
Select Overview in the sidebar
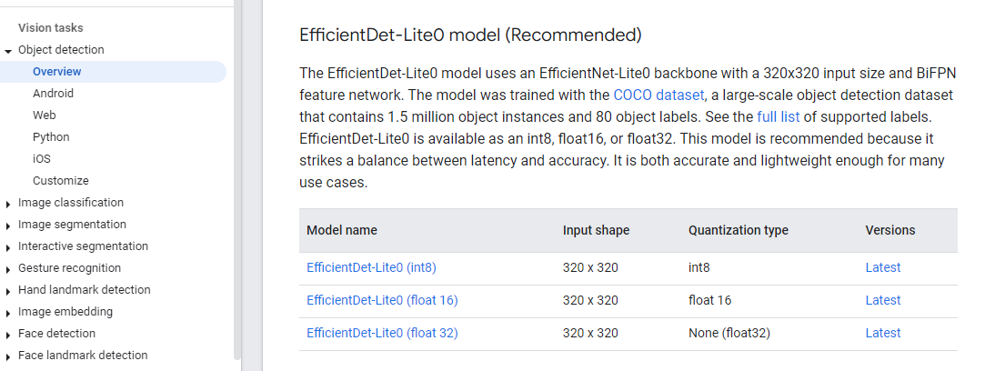[x=56, y=72]
